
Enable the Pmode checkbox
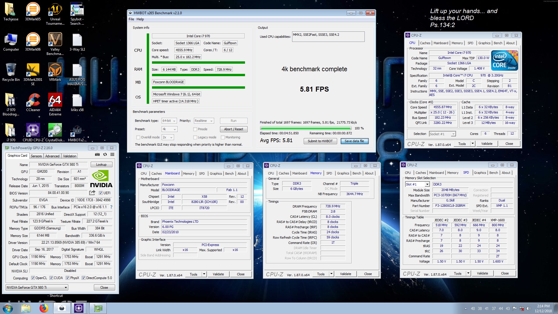point(195,129)
